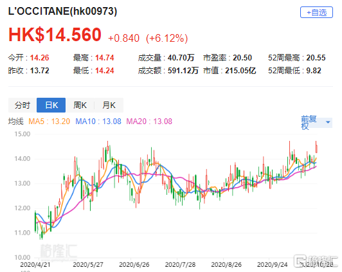Click the 2020/9/24 date axis label
Screen dimensions: 342x272
pos(272,265)
